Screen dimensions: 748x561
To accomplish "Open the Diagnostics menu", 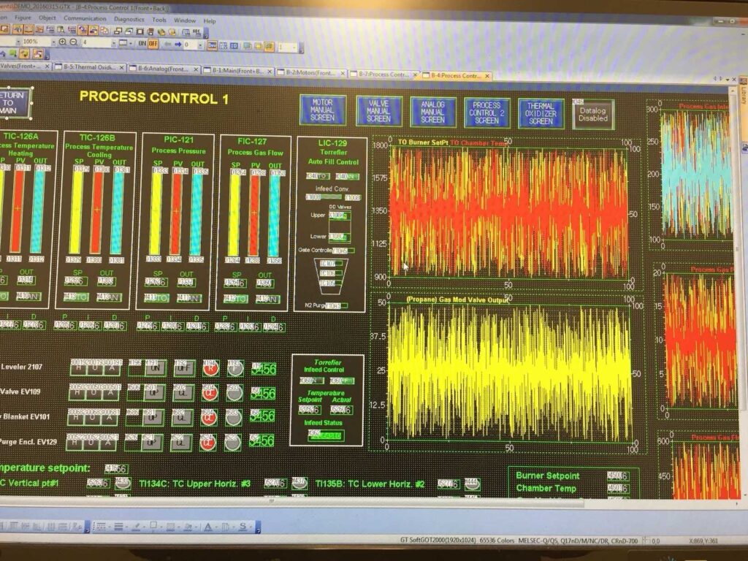I will coord(132,20).
